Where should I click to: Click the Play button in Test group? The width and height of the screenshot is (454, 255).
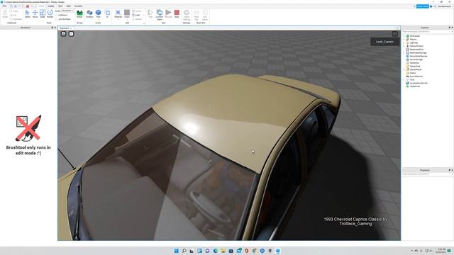pos(150,13)
